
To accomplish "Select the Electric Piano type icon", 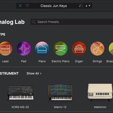I will [60, 49].
